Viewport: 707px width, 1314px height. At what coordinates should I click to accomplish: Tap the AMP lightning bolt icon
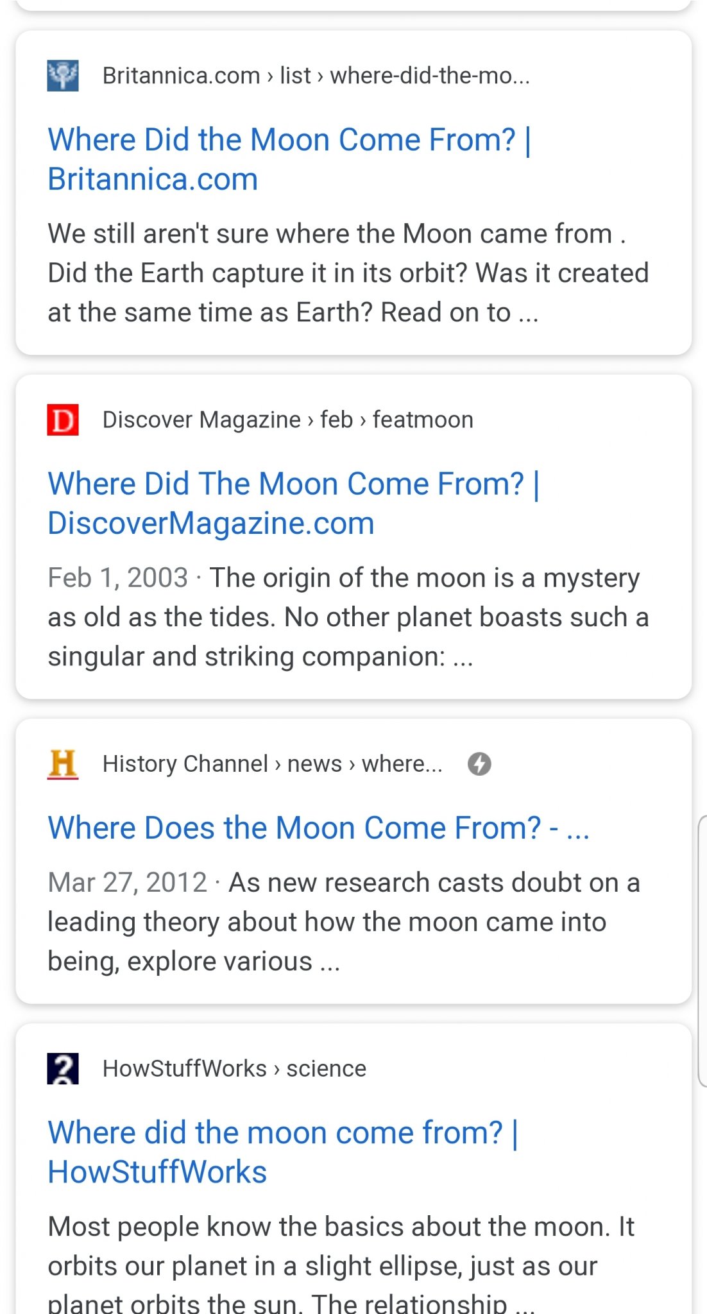point(479,764)
